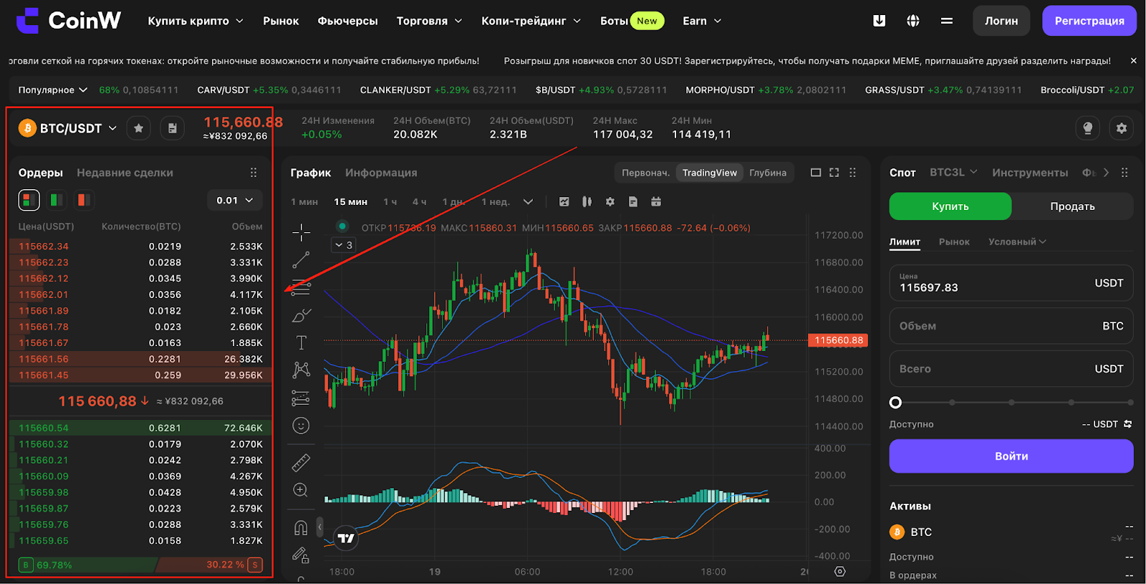1146x584 pixels.
Task: Switch to Недавние сделки tab
Action: tap(125, 173)
